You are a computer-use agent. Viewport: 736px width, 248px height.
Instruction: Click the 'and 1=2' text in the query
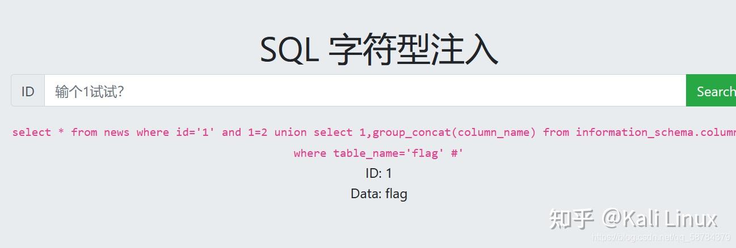pos(245,132)
